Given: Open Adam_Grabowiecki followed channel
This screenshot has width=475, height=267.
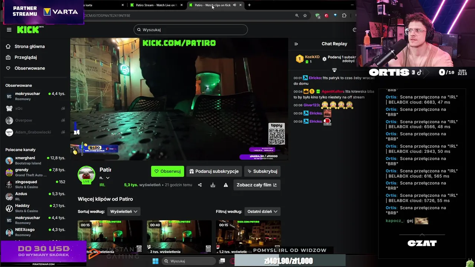Looking at the screenshot, I should (35, 132).
